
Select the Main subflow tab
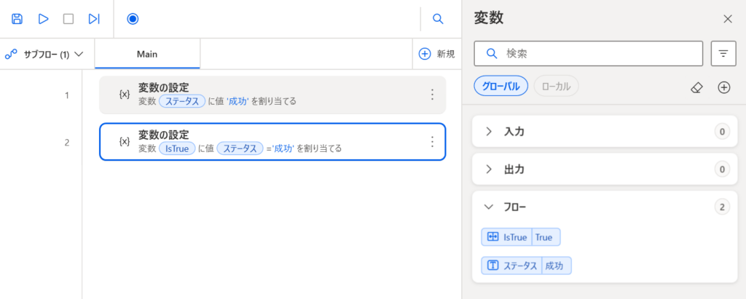pyautogui.click(x=147, y=54)
